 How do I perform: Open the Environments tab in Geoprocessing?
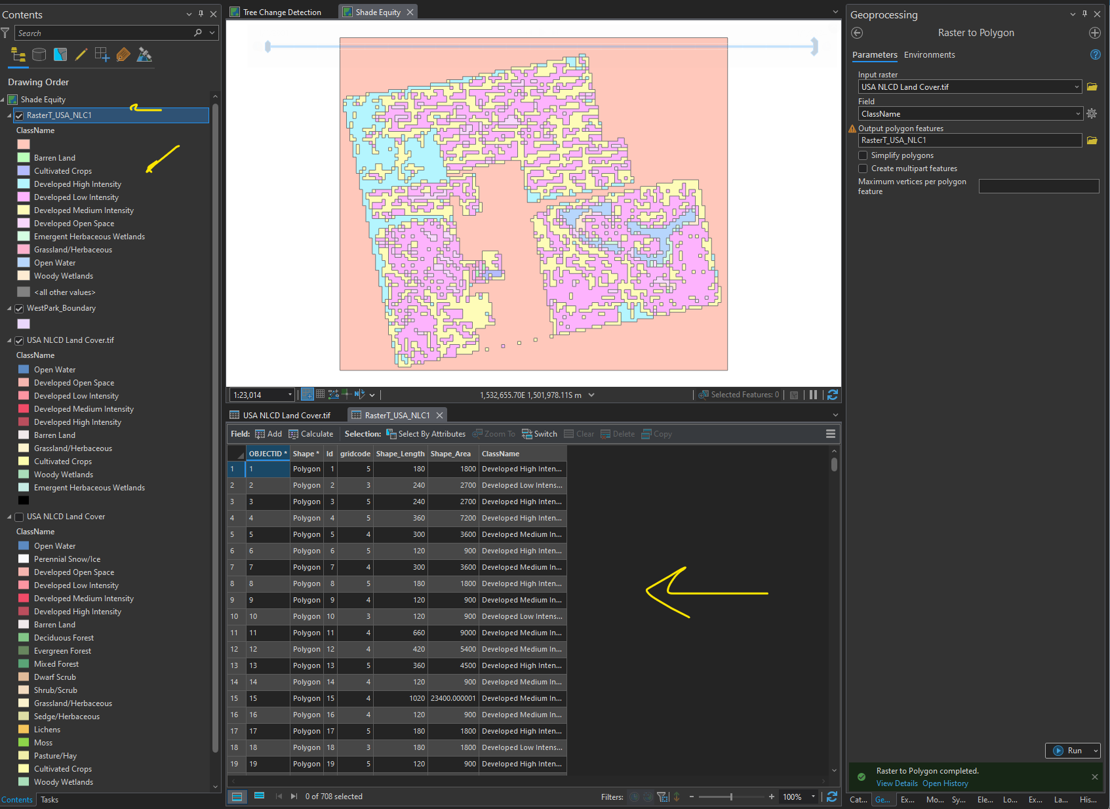929,55
